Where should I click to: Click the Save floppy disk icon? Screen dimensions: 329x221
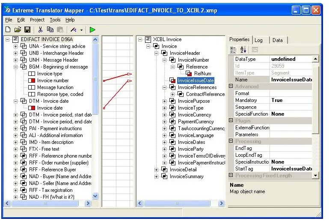(x=27, y=30)
